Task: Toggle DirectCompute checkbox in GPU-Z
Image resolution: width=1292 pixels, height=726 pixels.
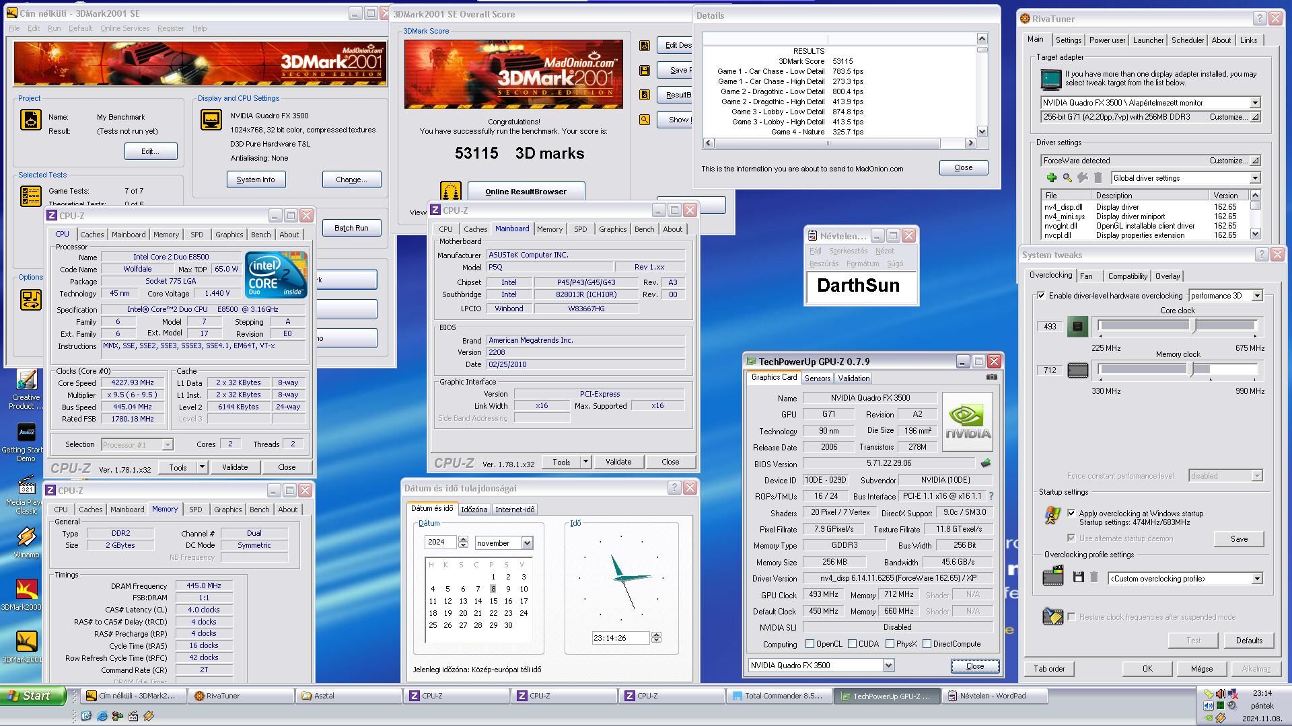Action: tap(927, 644)
